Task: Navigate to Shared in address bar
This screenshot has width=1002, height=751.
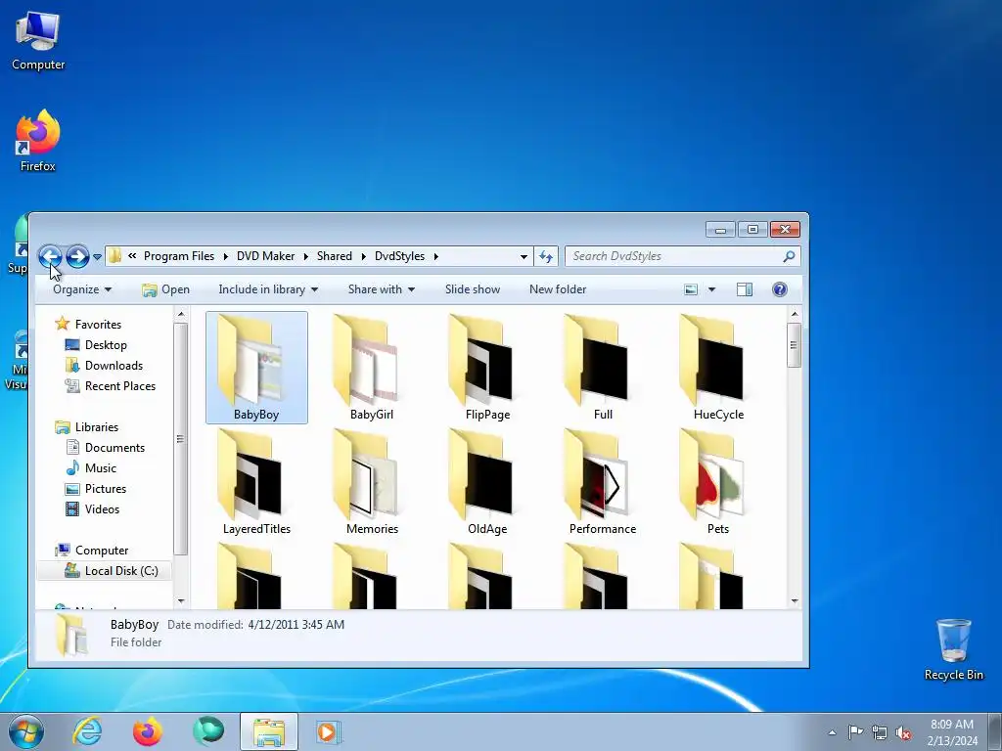Action: [335, 256]
